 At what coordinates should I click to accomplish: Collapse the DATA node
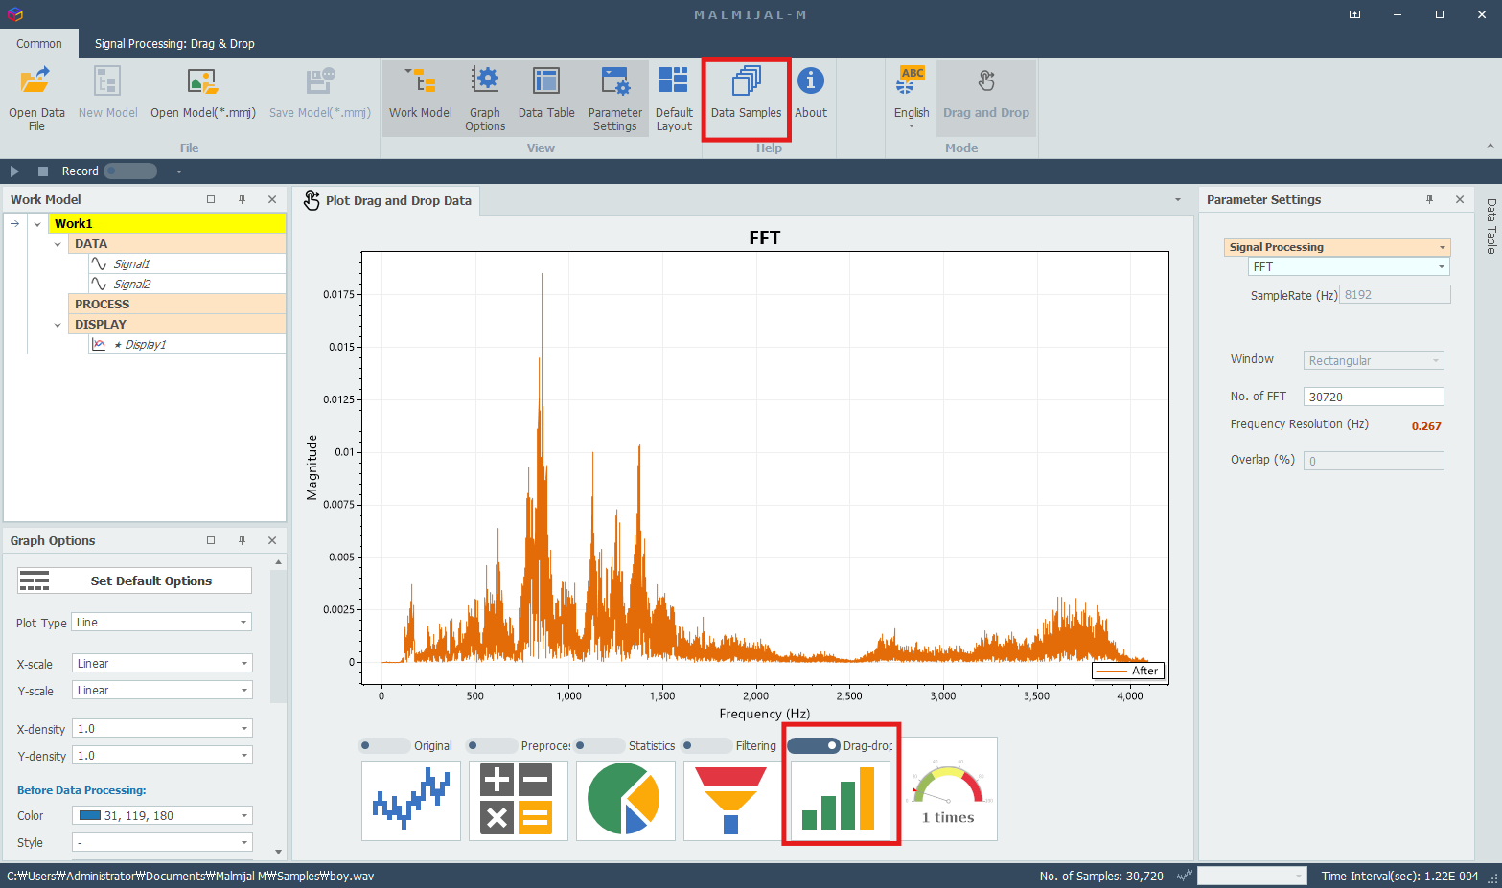(58, 244)
